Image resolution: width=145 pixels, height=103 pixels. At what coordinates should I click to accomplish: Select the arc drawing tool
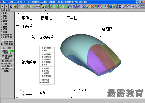(129, 7)
